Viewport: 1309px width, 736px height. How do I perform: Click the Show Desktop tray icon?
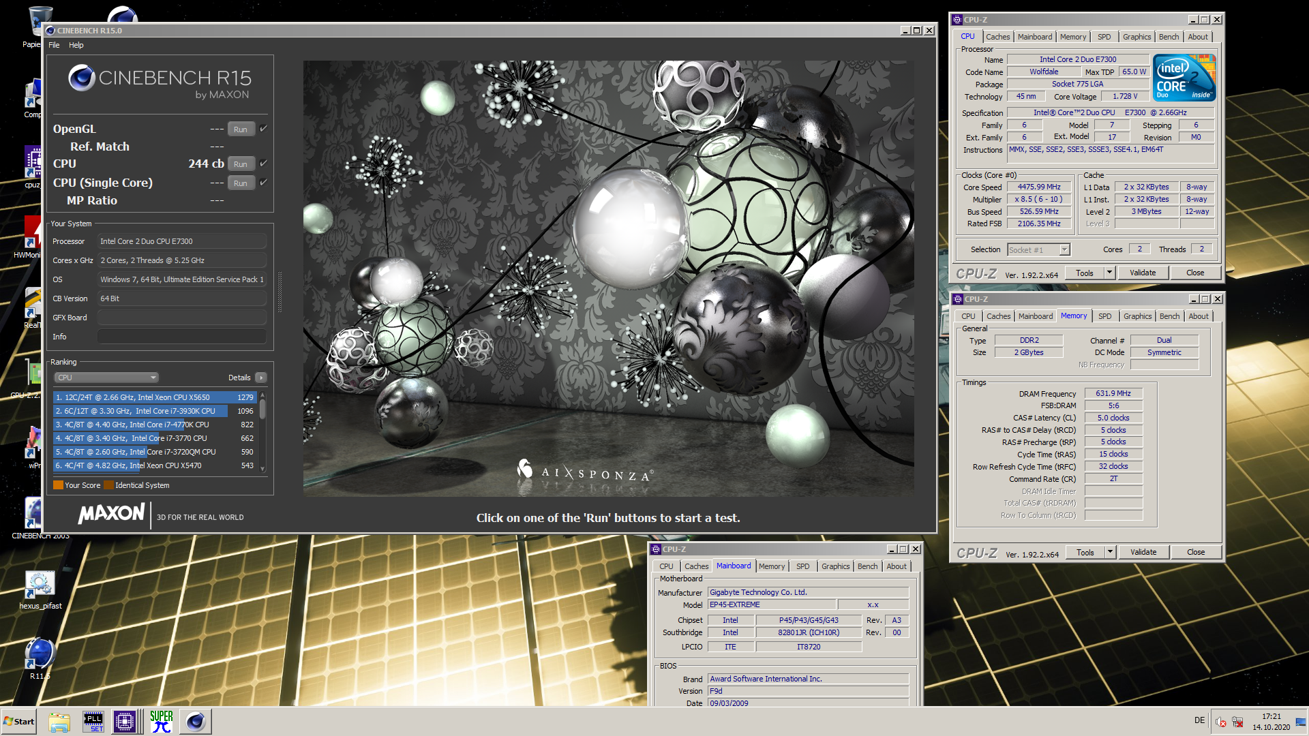[1302, 721]
